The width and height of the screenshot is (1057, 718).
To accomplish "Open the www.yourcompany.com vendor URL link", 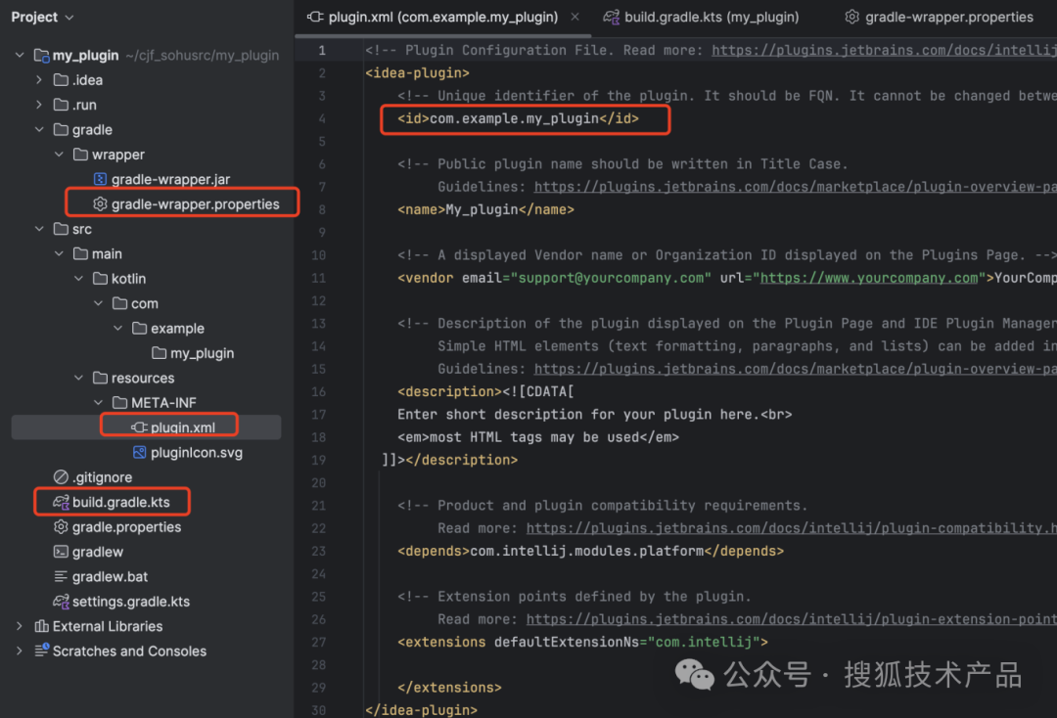I will coord(869,278).
